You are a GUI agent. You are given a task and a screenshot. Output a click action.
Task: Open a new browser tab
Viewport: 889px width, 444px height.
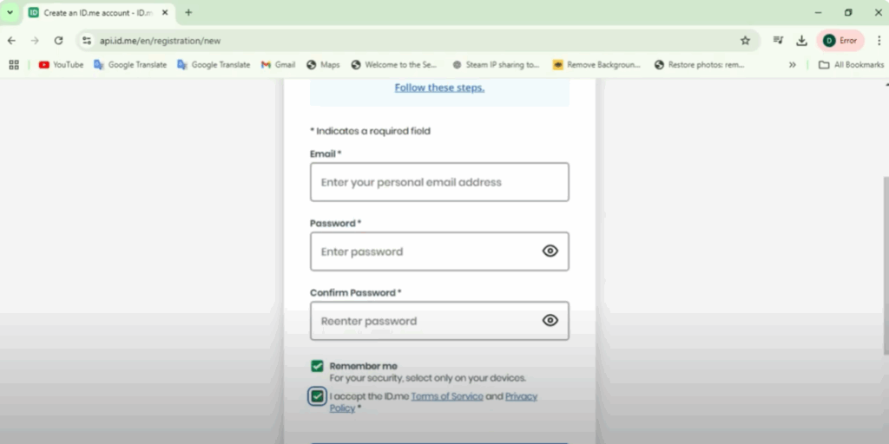click(188, 12)
